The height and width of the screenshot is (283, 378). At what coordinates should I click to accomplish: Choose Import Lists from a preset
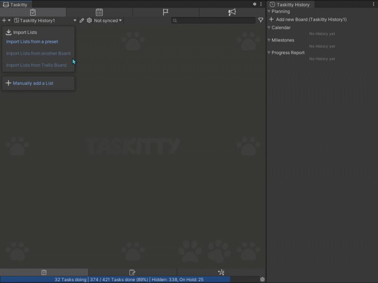[32, 42]
